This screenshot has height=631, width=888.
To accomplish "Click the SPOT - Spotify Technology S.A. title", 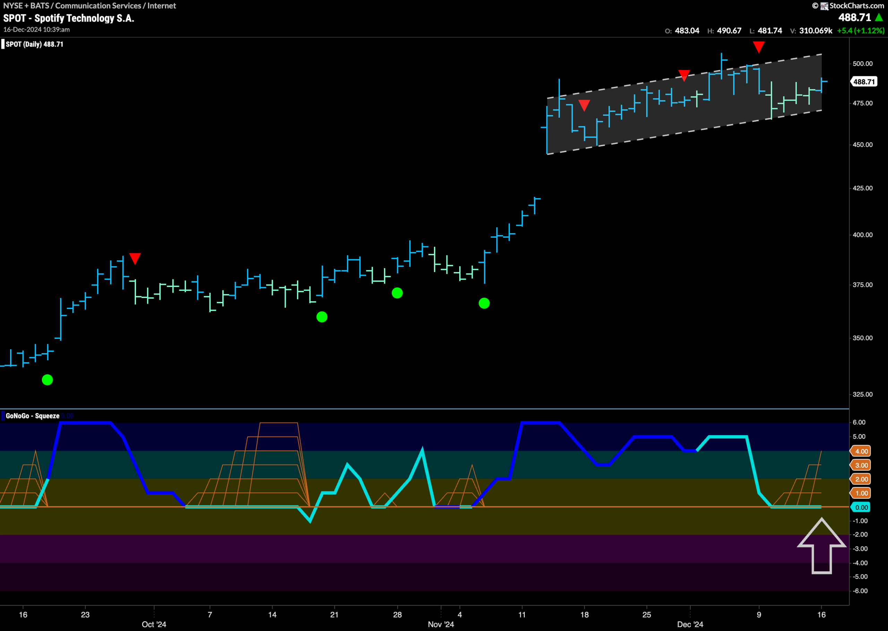I will [x=69, y=18].
